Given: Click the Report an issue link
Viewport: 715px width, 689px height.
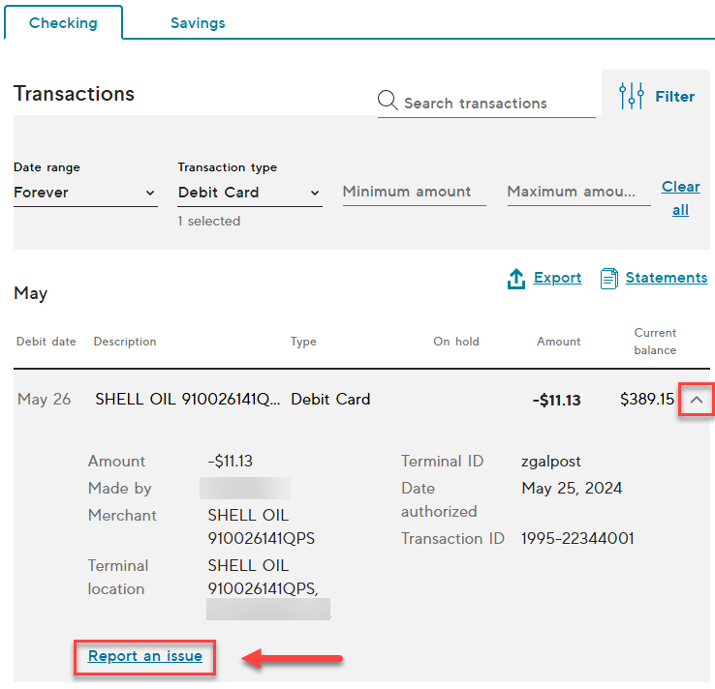Looking at the screenshot, I should coord(145,656).
